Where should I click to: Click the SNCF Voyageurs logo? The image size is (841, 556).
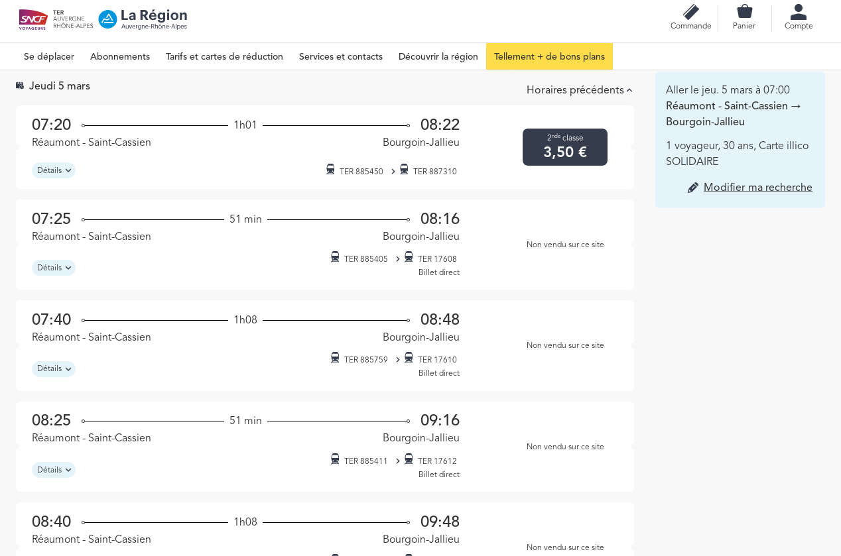click(x=33, y=19)
